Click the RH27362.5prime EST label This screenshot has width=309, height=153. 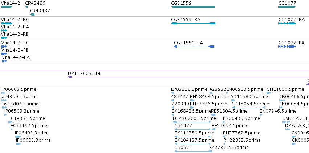[x=241, y=133]
